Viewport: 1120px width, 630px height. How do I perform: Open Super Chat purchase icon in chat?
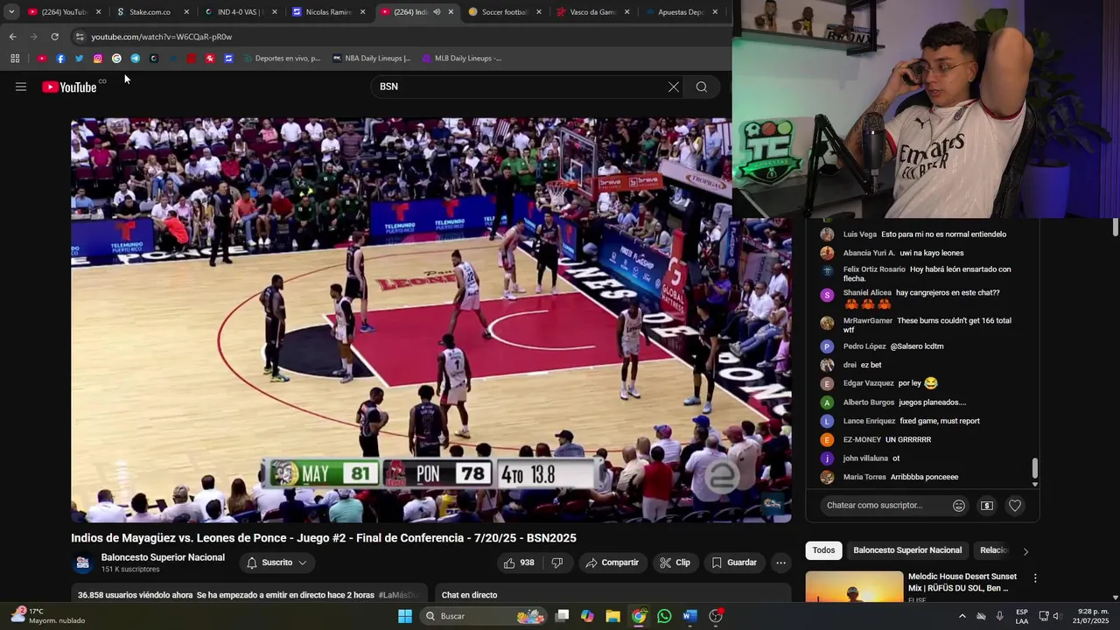(x=987, y=505)
